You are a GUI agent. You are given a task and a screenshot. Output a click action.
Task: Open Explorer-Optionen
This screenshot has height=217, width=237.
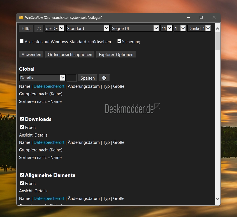pyautogui.click(x=116, y=55)
